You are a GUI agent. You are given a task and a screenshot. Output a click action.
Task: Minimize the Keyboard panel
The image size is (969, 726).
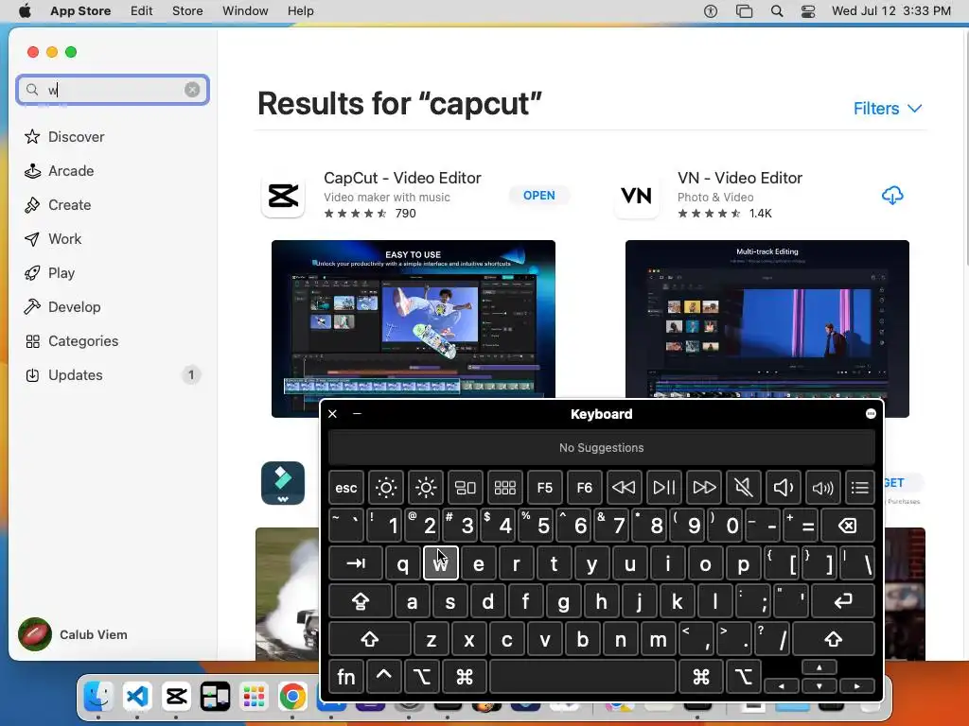pyautogui.click(x=357, y=414)
